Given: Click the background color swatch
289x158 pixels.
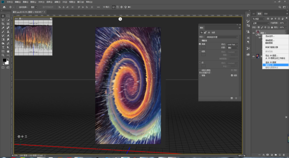Looking at the screenshot, I should 7,62.
